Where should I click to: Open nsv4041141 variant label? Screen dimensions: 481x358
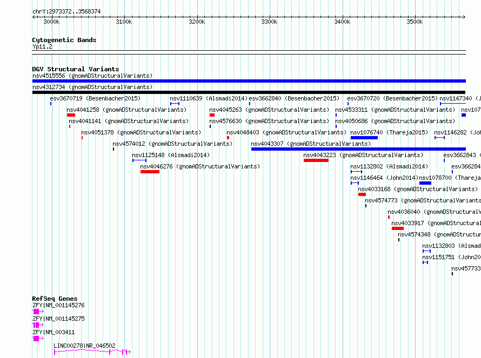pyautogui.click(x=129, y=121)
